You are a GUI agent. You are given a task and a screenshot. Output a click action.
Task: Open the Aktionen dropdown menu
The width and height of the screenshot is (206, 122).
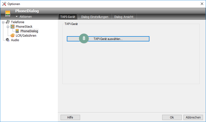click(x=24, y=17)
